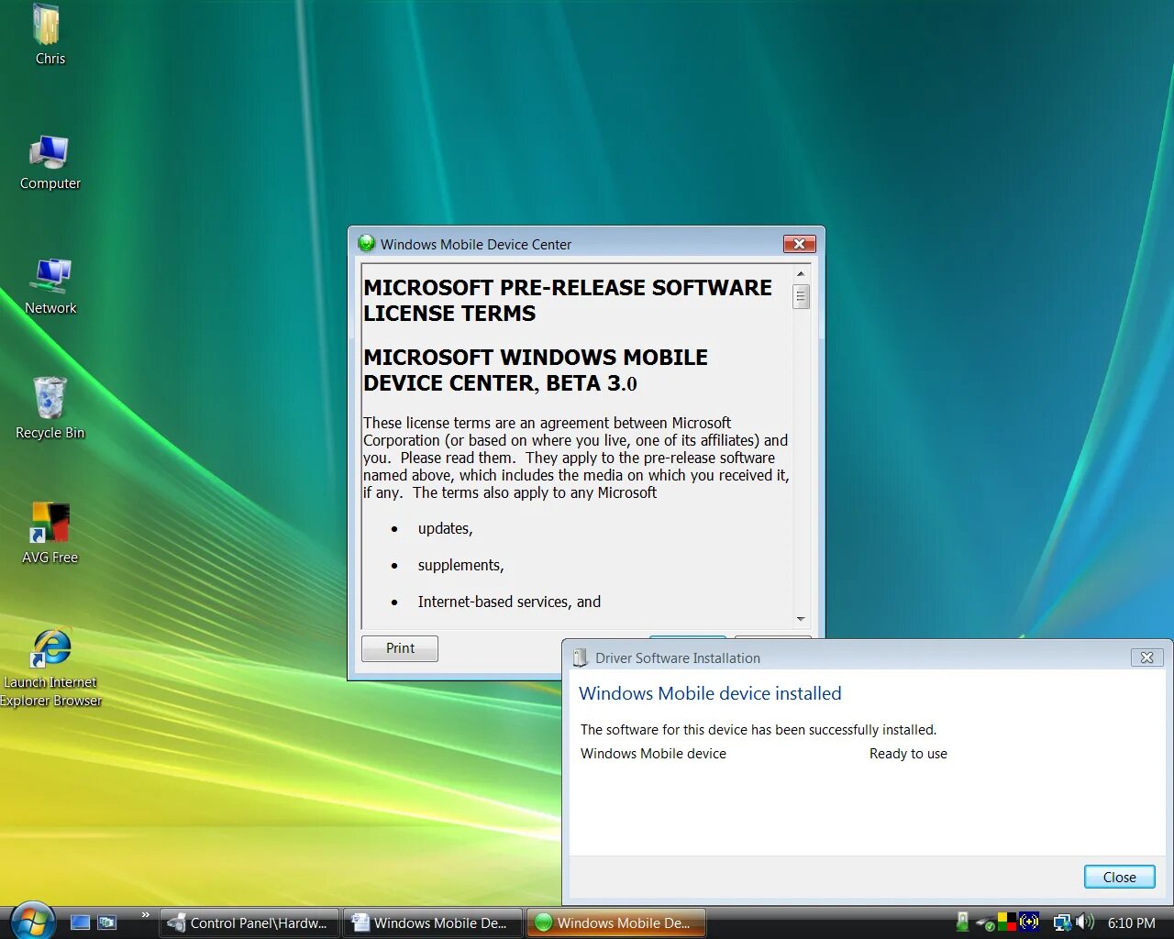Click the 'These license terms are an agreement' paragraph
This screenshot has width=1174, height=939.
point(576,458)
